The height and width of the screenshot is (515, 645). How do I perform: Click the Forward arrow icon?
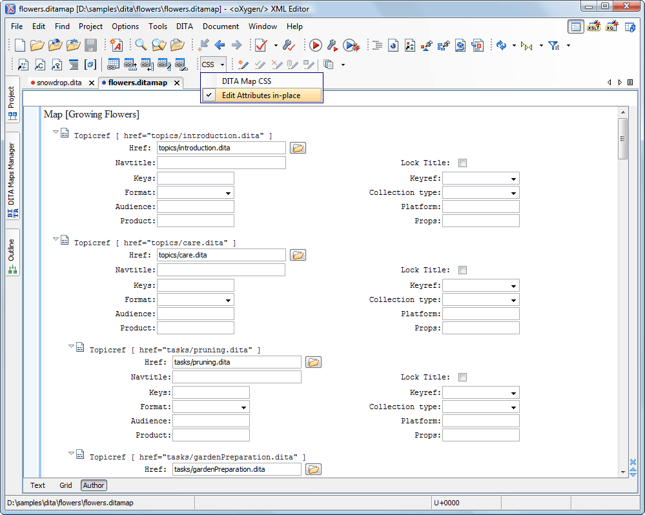(x=236, y=45)
